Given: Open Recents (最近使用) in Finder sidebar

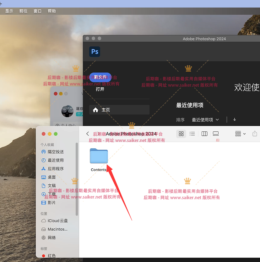Looking at the screenshot, I should (x=53, y=160).
